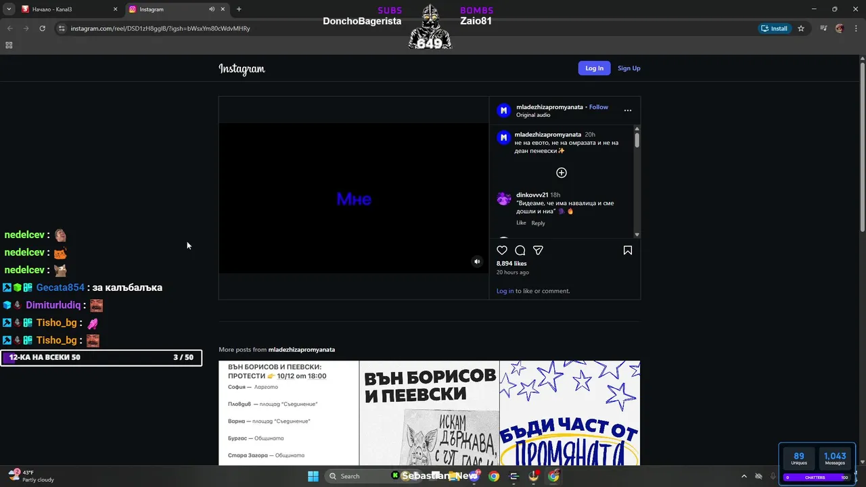The height and width of the screenshot is (487, 866).
Task: Mute the Instagram tab audio indicator
Action: pyautogui.click(x=212, y=9)
